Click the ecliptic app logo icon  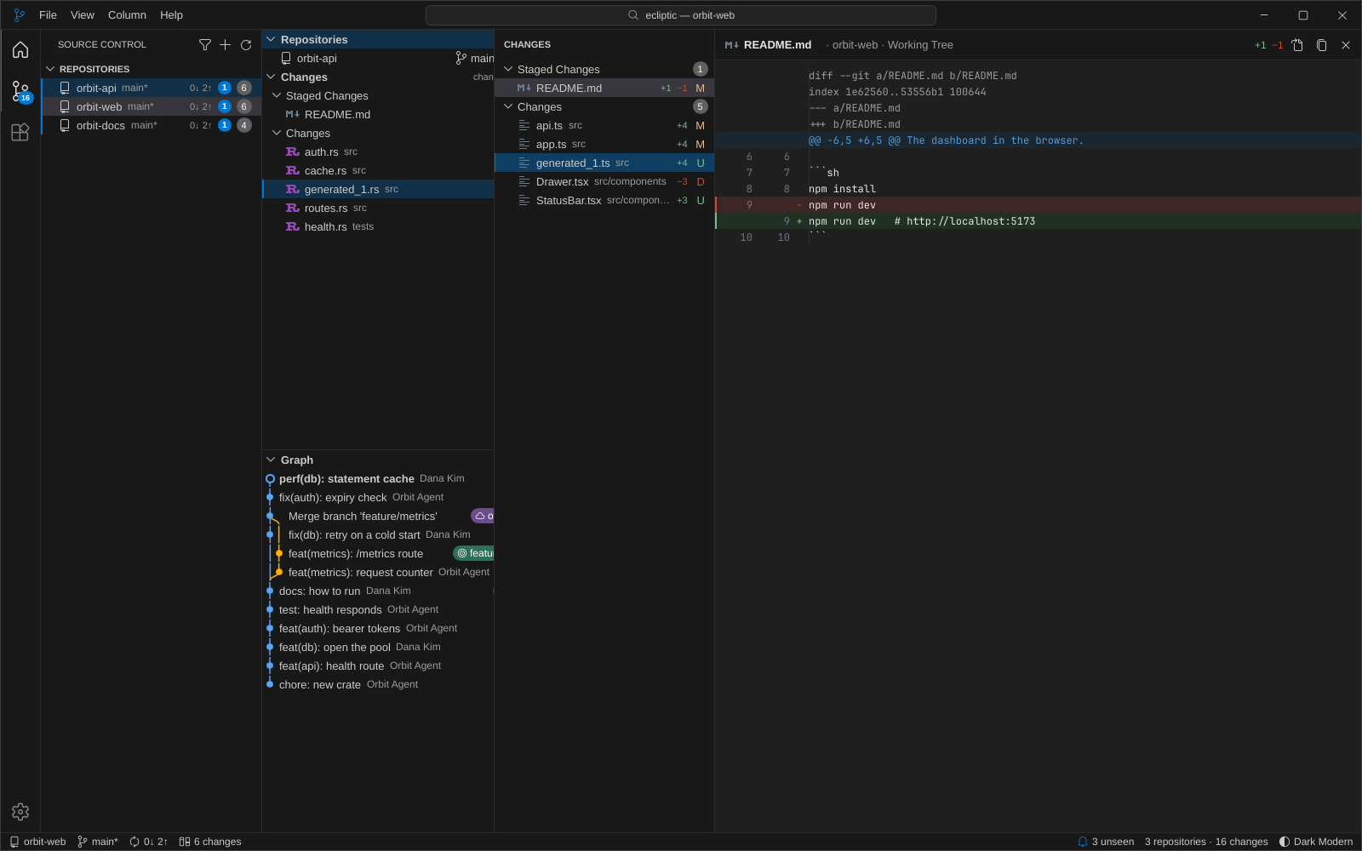pos(20,15)
